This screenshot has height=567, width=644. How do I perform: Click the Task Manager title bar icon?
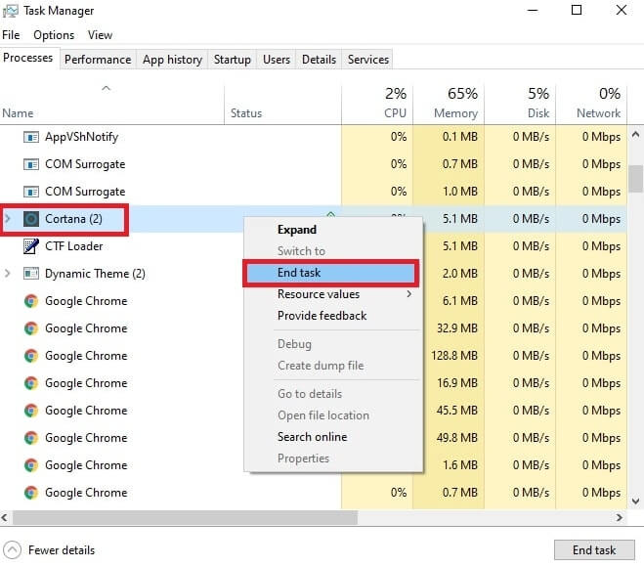[x=11, y=11]
